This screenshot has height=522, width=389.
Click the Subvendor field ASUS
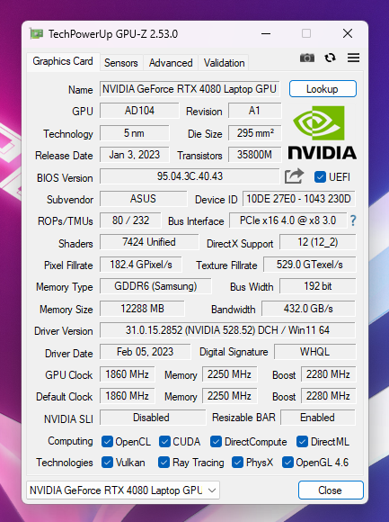(143, 199)
